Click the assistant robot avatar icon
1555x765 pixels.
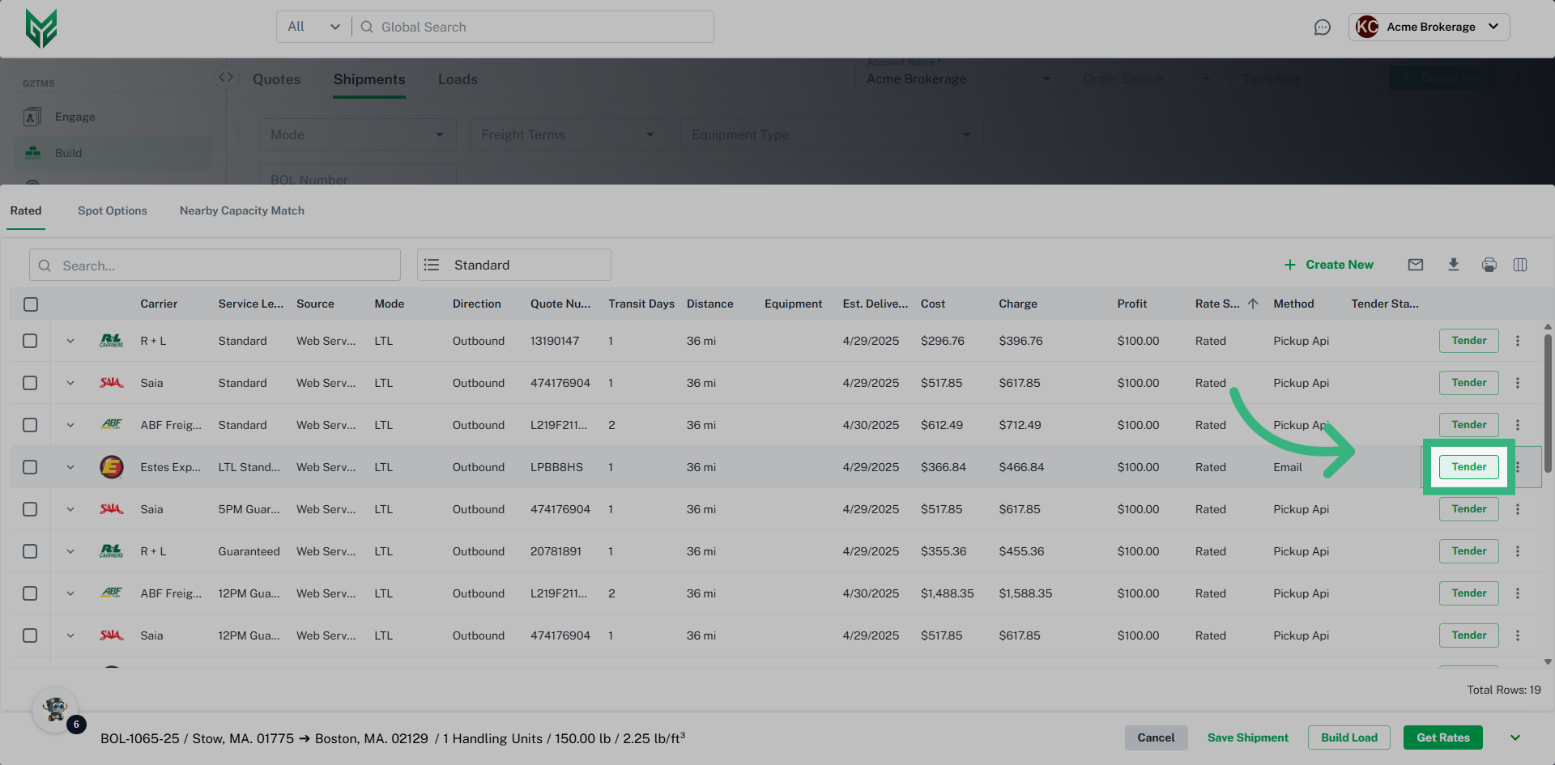click(55, 710)
